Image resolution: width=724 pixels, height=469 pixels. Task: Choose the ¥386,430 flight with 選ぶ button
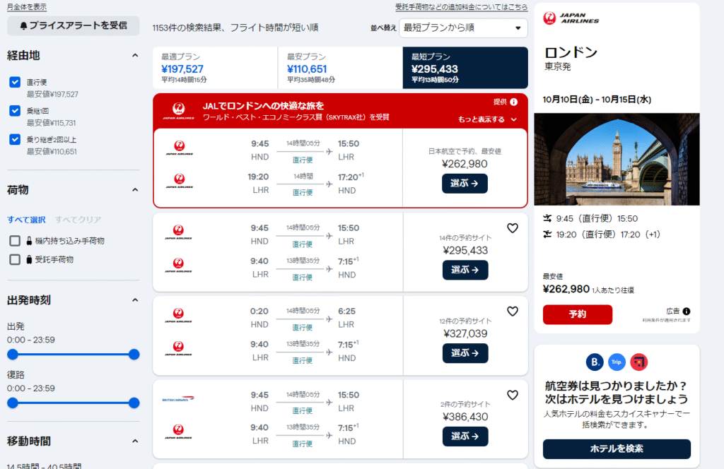point(465,437)
